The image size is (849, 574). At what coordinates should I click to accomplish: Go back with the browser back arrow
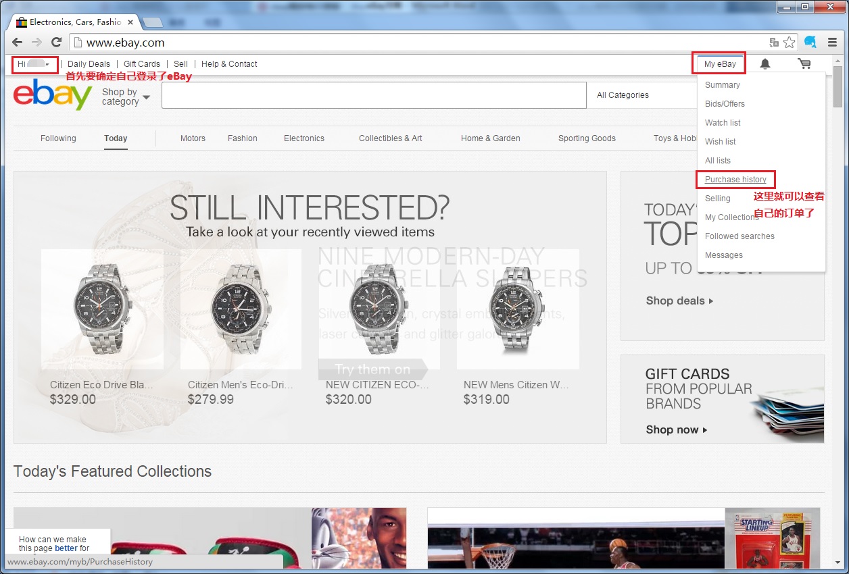click(x=18, y=42)
